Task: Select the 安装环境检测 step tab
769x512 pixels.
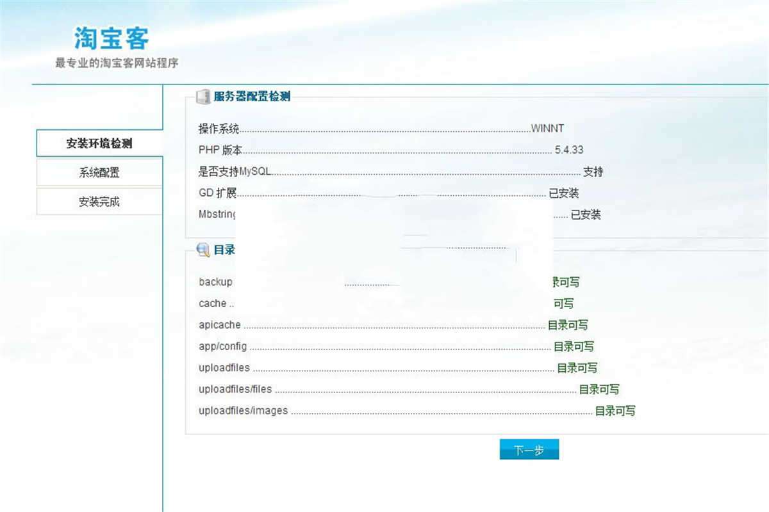Action: pyautogui.click(x=99, y=143)
